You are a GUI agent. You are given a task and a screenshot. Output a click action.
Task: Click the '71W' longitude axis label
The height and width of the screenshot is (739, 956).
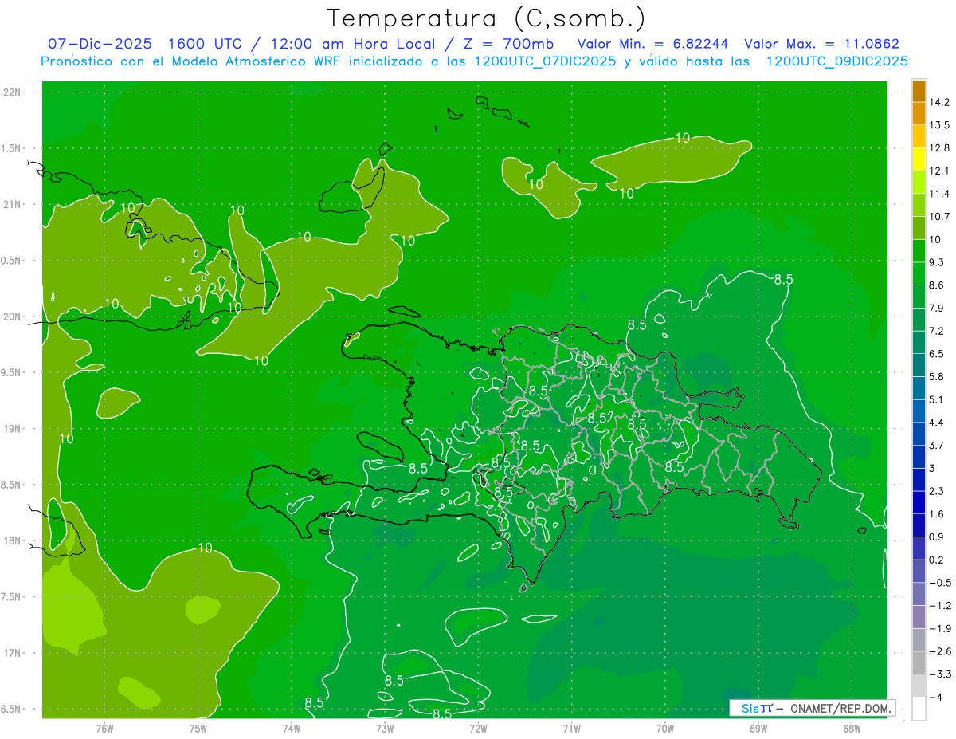click(x=571, y=729)
